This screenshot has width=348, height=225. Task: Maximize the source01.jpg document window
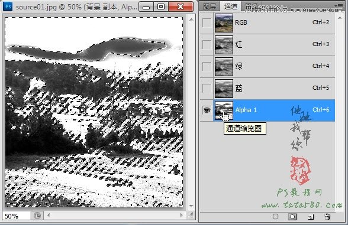(x=161, y=7)
